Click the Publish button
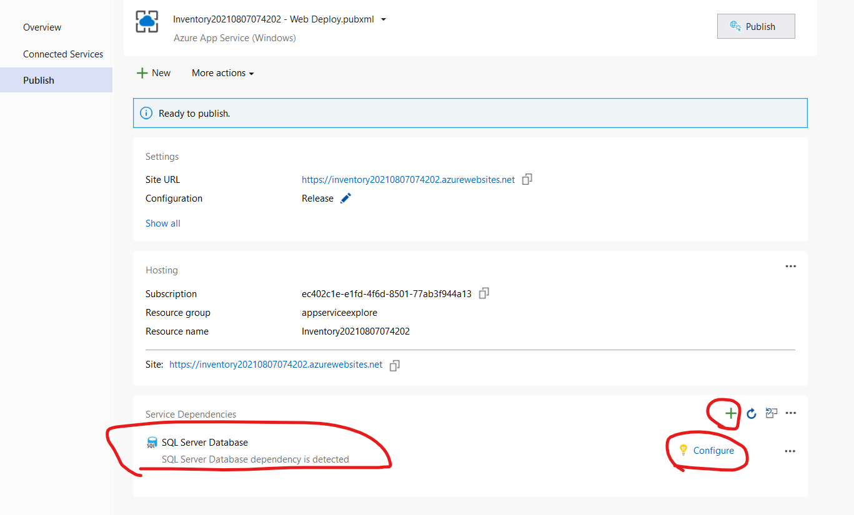Viewport: 854px width, 515px height. [756, 26]
